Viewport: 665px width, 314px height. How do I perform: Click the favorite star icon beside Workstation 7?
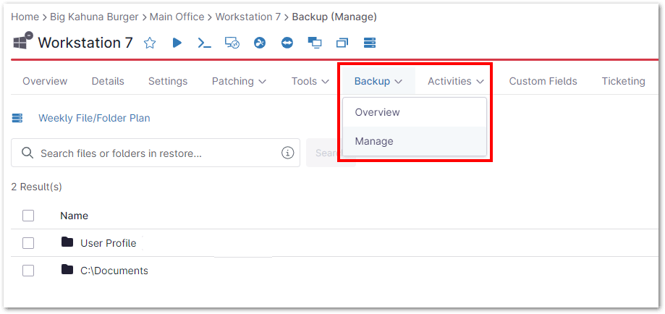150,43
